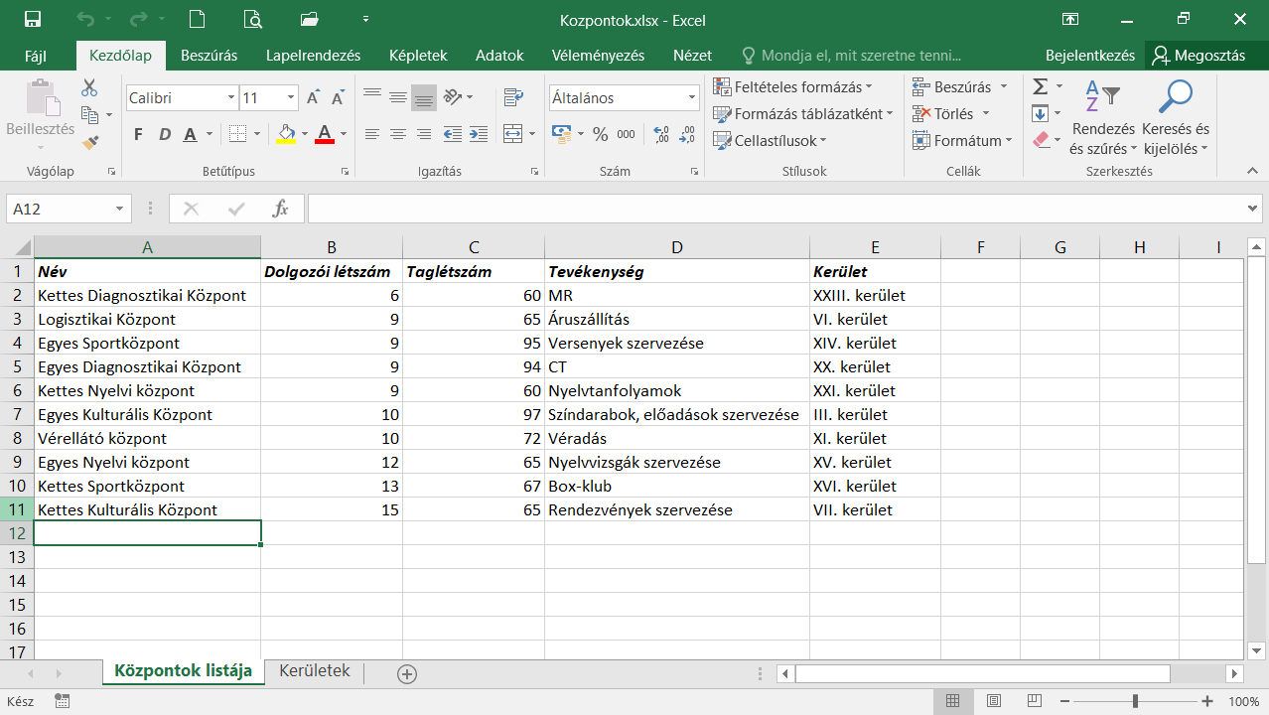Click the Bejelentkezés sign-in link
The height and width of the screenshot is (715, 1269).
tap(1090, 56)
